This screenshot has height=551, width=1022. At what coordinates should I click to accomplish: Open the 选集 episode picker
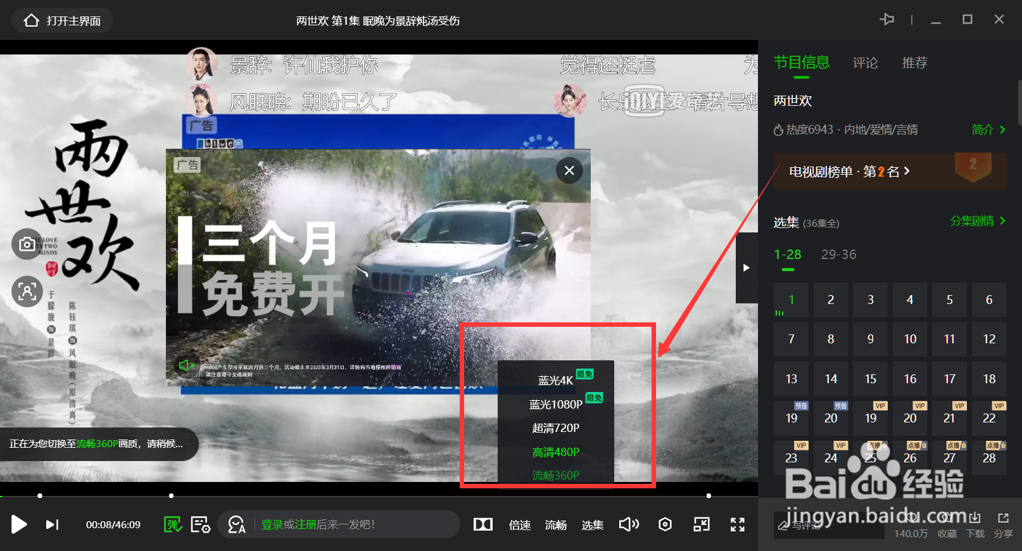[x=593, y=525]
